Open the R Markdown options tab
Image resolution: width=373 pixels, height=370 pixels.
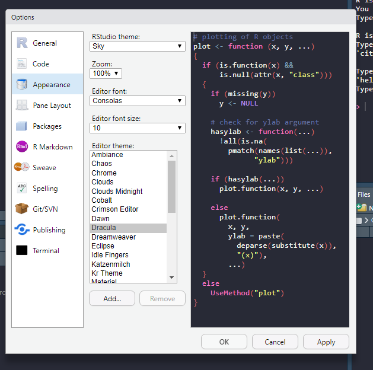tap(53, 147)
